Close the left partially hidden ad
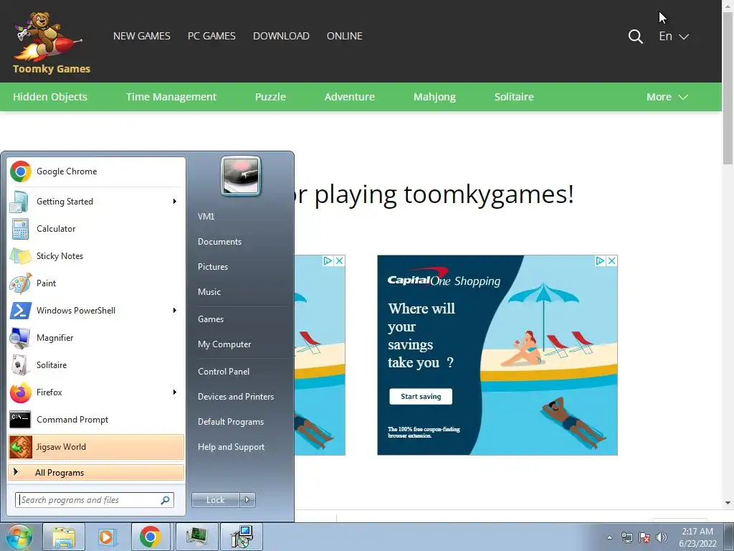Image resolution: width=734 pixels, height=551 pixels. [x=340, y=261]
